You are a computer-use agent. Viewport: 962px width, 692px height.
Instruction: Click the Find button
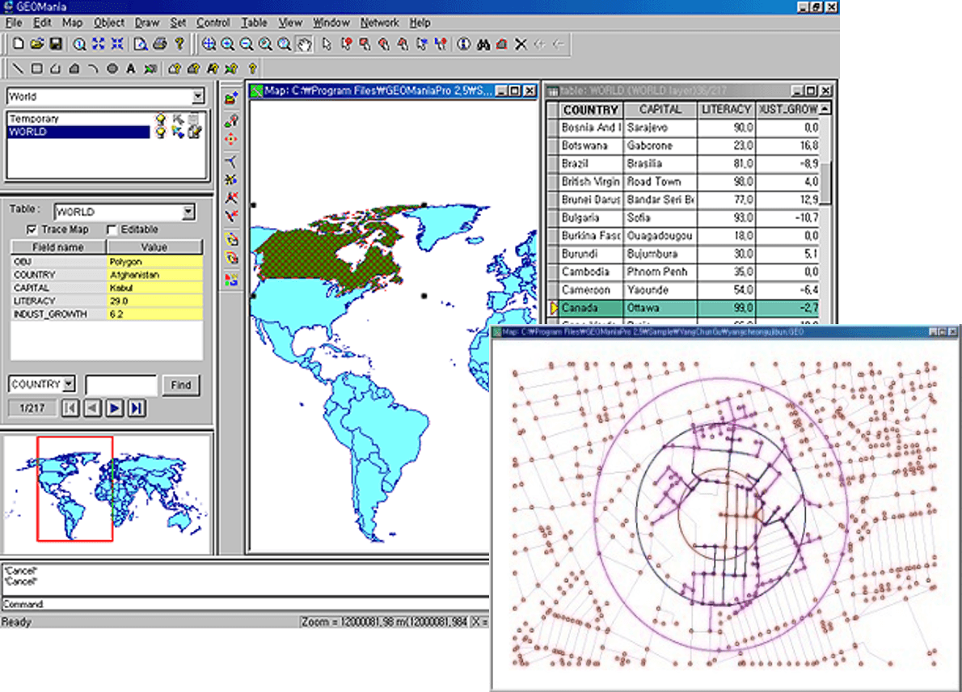[180, 385]
